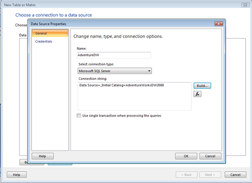Click the 'Choose a connection to a data source' heading
The width and height of the screenshot is (252, 183).
pos(54,15)
